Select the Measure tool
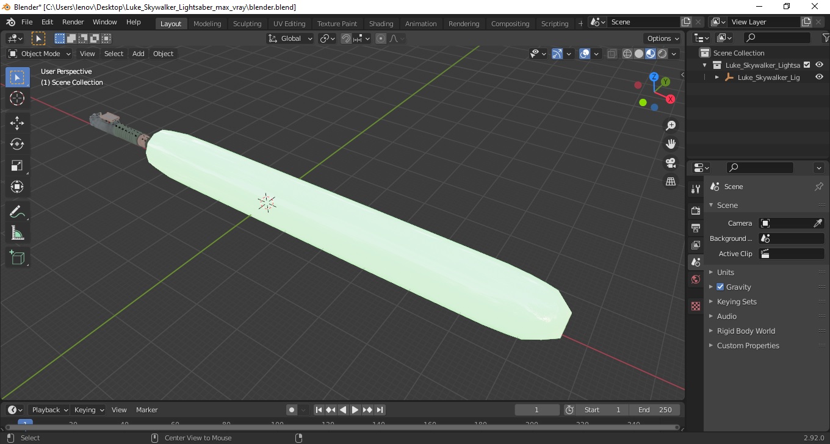830x444 pixels. pos(17,233)
